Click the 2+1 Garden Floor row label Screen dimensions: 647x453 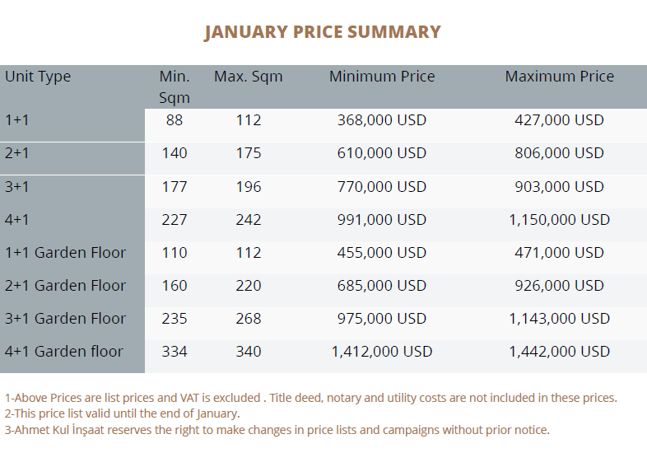click(66, 286)
